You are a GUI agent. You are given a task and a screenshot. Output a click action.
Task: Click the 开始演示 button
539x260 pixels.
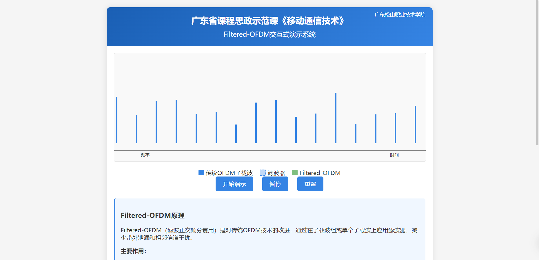pyautogui.click(x=234, y=184)
